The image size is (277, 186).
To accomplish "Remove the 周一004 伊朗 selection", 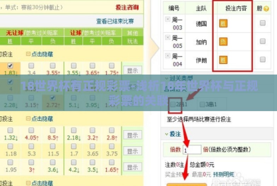I will tap(167, 56).
